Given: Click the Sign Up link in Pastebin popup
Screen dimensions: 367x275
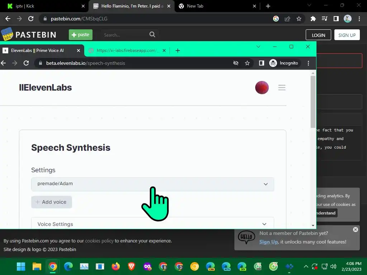Looking at the screenshot, I should [269, 242].
